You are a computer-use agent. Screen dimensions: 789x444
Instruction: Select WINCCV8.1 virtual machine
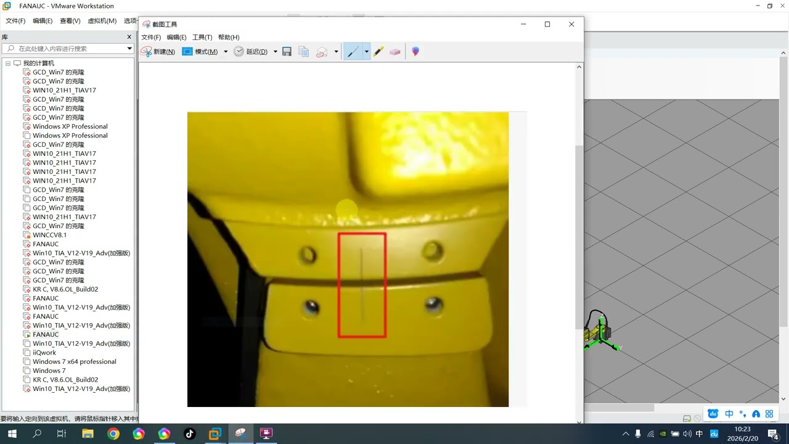coord(49,235)
